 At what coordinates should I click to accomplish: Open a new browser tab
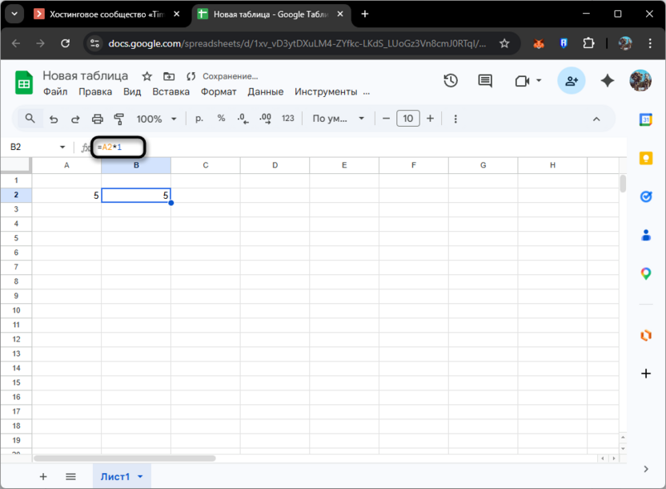pos(365,14)
